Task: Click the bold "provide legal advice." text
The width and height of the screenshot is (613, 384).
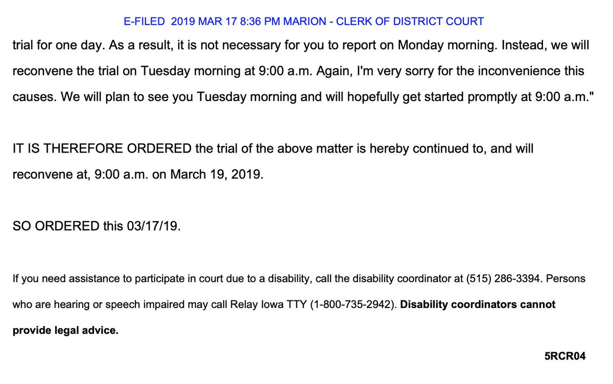Action: [65, 330]
